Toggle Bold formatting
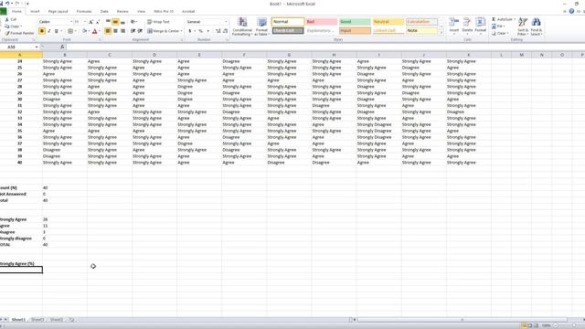Image resolution: width=585 pixels, height=329 pixels. click(42, 31)
